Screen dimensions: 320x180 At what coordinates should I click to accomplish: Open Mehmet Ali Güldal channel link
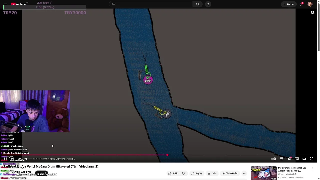[x=286, y=174]
